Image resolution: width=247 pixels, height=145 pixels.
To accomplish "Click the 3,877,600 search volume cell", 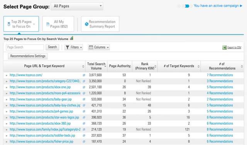I will click(95, 75).
